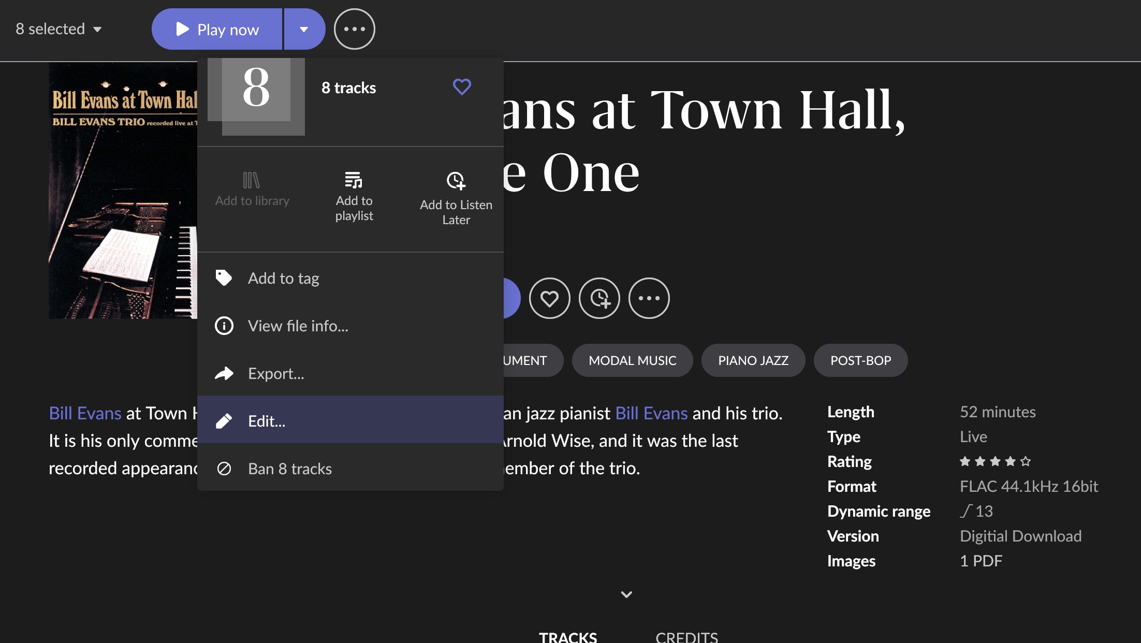Expand album details chevron down
The height and width of the screenshot is (643, 1141).
pyautogui.click(x=626, y=594)
